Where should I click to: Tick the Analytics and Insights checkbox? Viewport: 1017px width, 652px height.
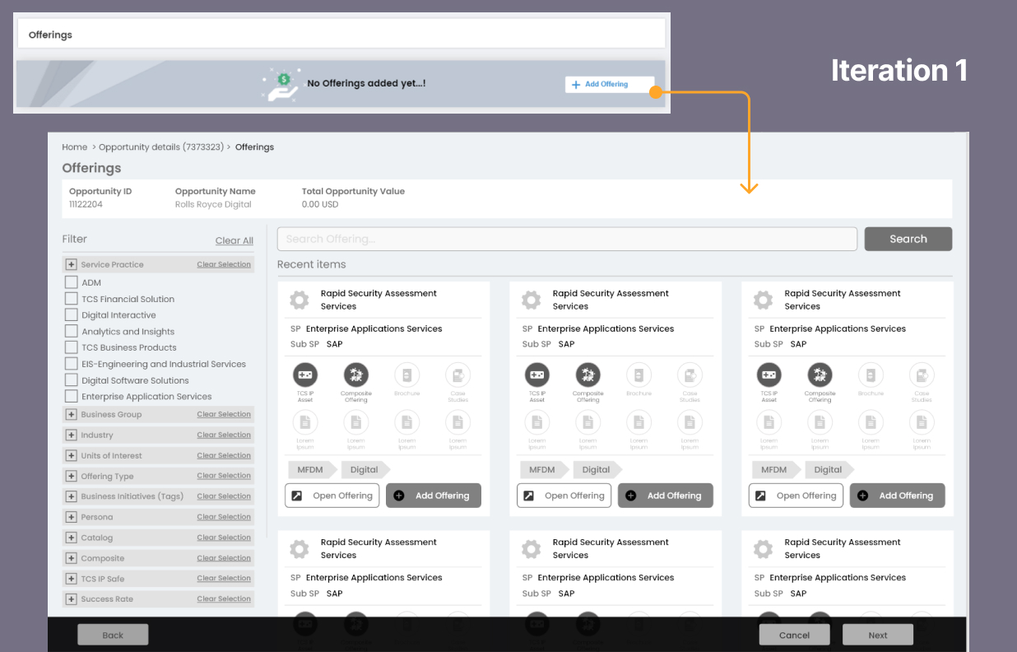(71, 332)
